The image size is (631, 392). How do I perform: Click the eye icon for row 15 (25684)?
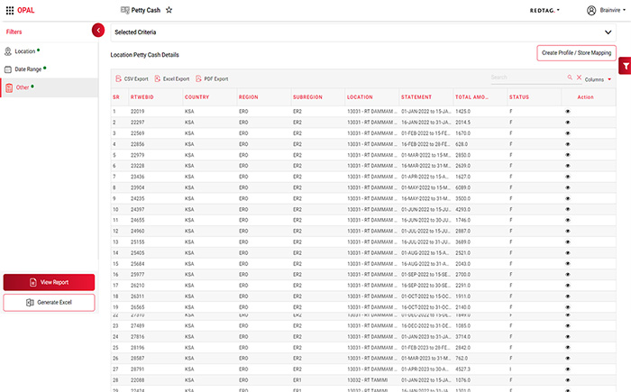click(568, 264)
